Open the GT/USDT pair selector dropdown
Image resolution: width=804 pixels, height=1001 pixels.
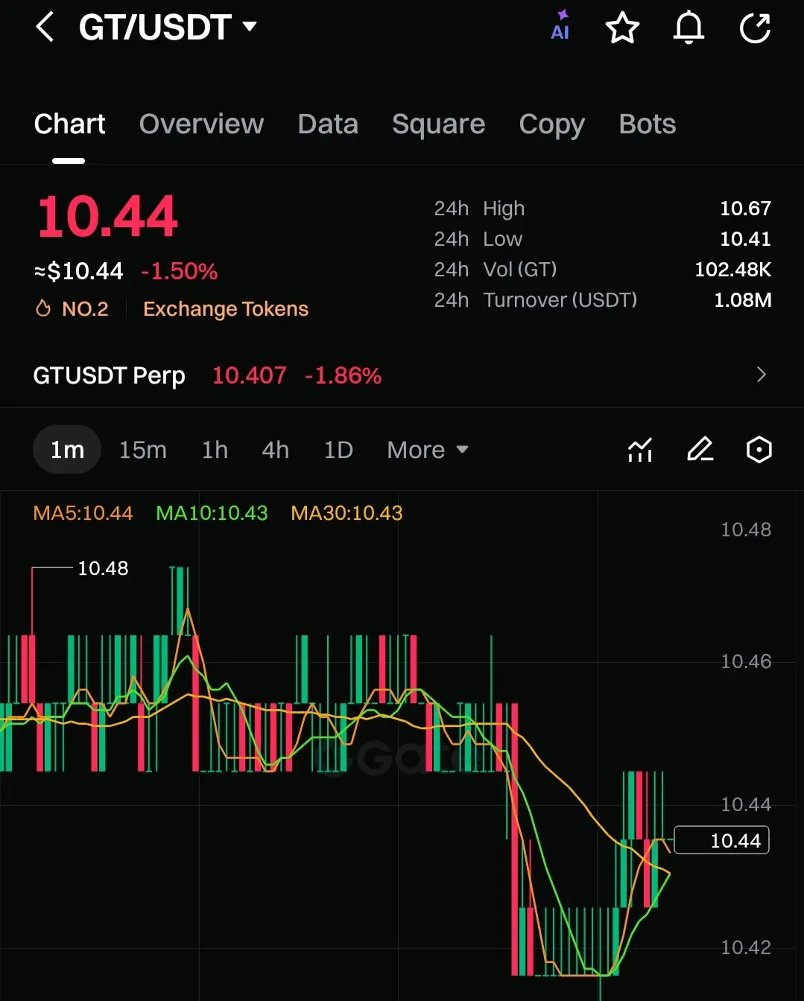pos(168,28)
